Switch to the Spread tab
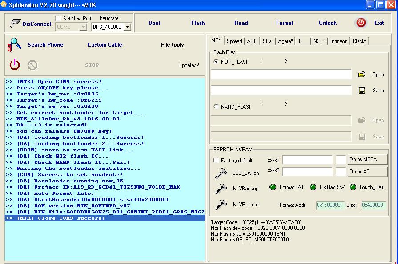 pyautogui.click(x=234, y=41)
